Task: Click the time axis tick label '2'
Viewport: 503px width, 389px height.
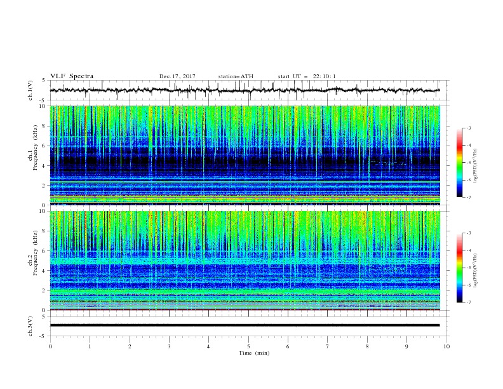Action: (x=130, y=346)
